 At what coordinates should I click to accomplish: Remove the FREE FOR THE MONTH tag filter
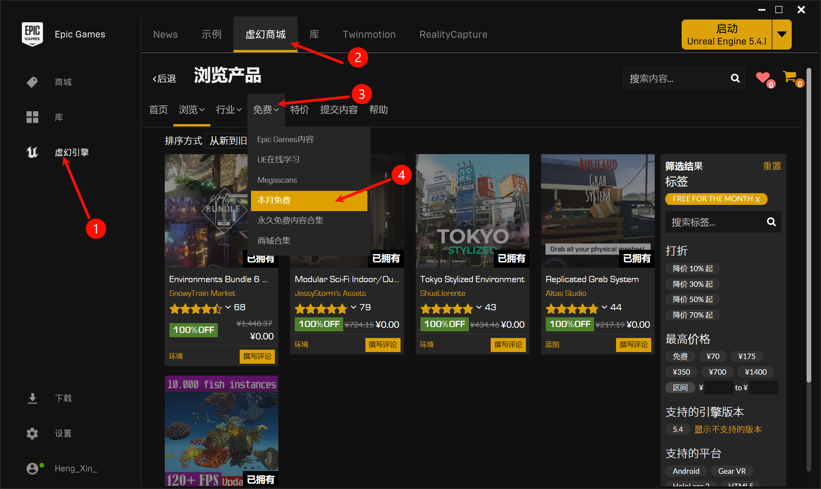click(x=758, y=199)
